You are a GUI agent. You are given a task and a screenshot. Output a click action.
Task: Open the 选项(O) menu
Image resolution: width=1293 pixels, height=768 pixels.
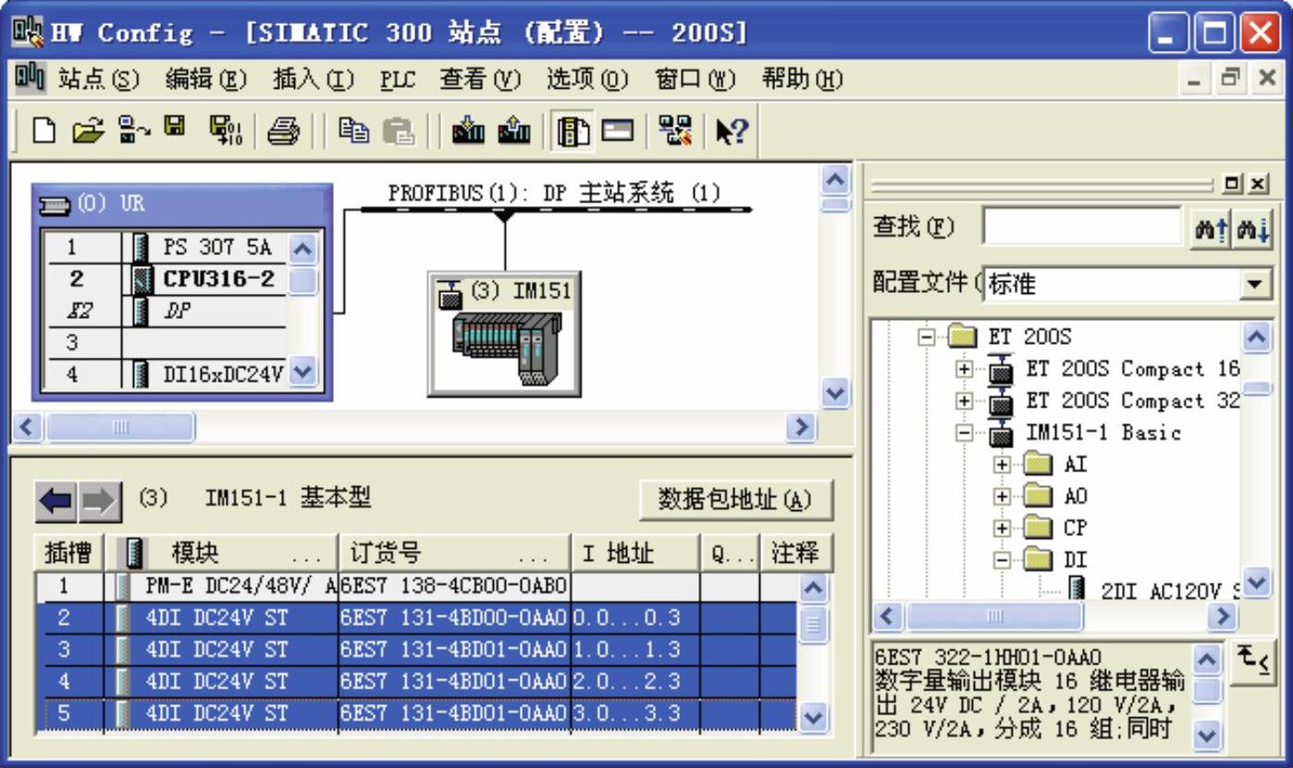click(589, 80)
